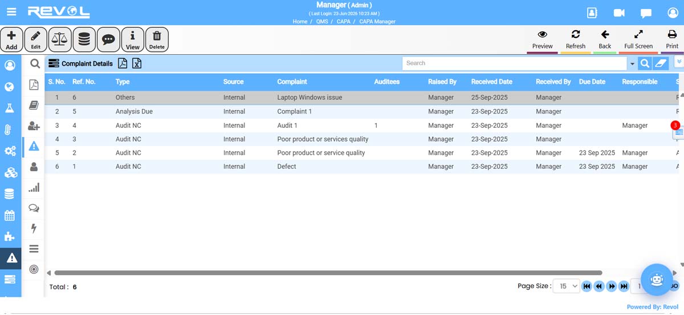Open the gears settings icon in left sidebar
The width and height of the screenshot is (684, 315).
(10, 151)
